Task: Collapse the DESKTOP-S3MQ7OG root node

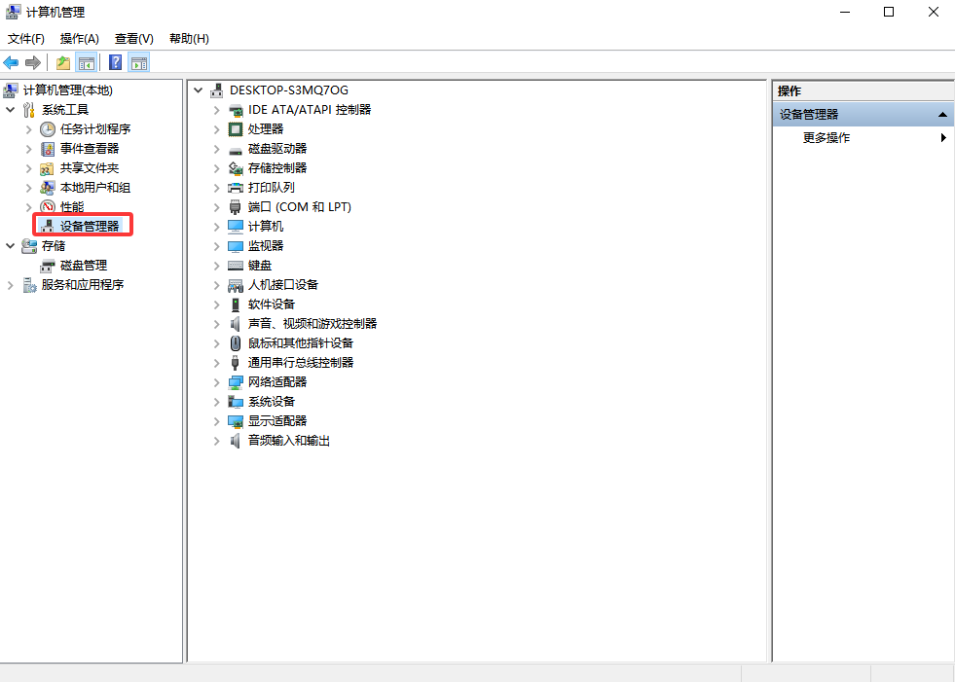Action: (198, 90)
